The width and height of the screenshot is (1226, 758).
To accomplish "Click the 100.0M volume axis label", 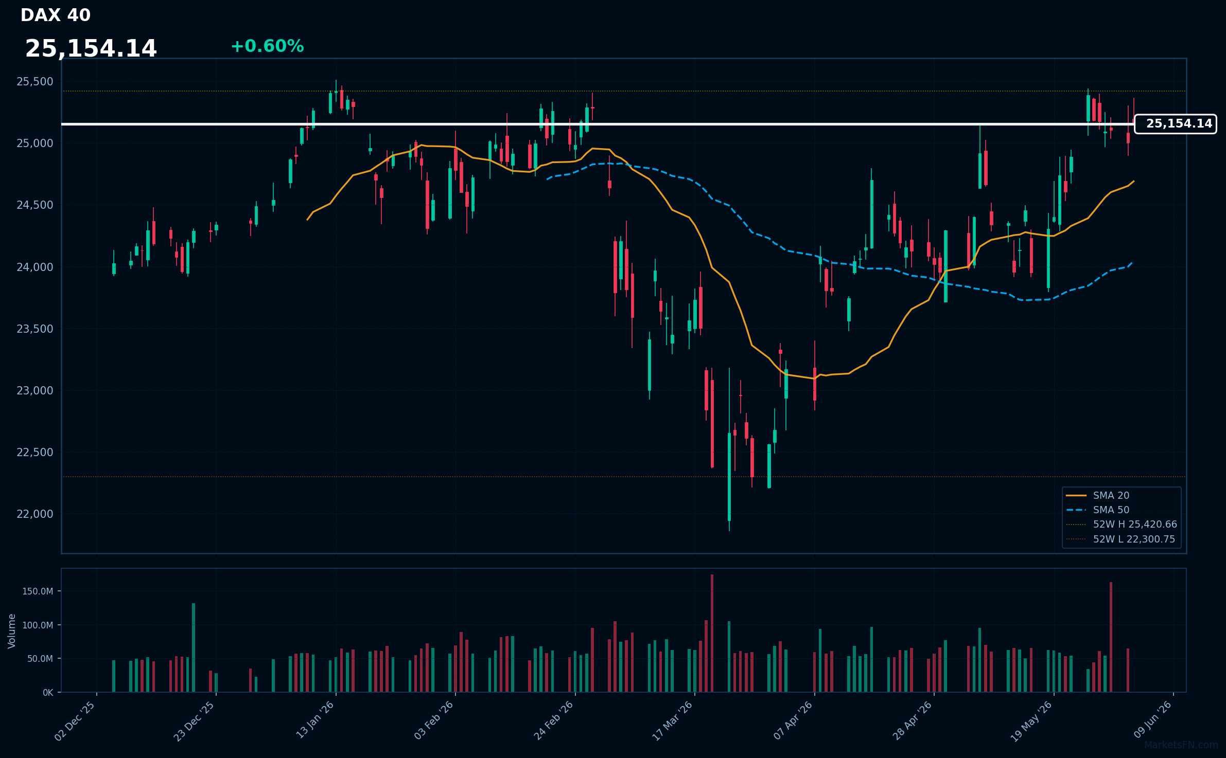I will 38,625.
